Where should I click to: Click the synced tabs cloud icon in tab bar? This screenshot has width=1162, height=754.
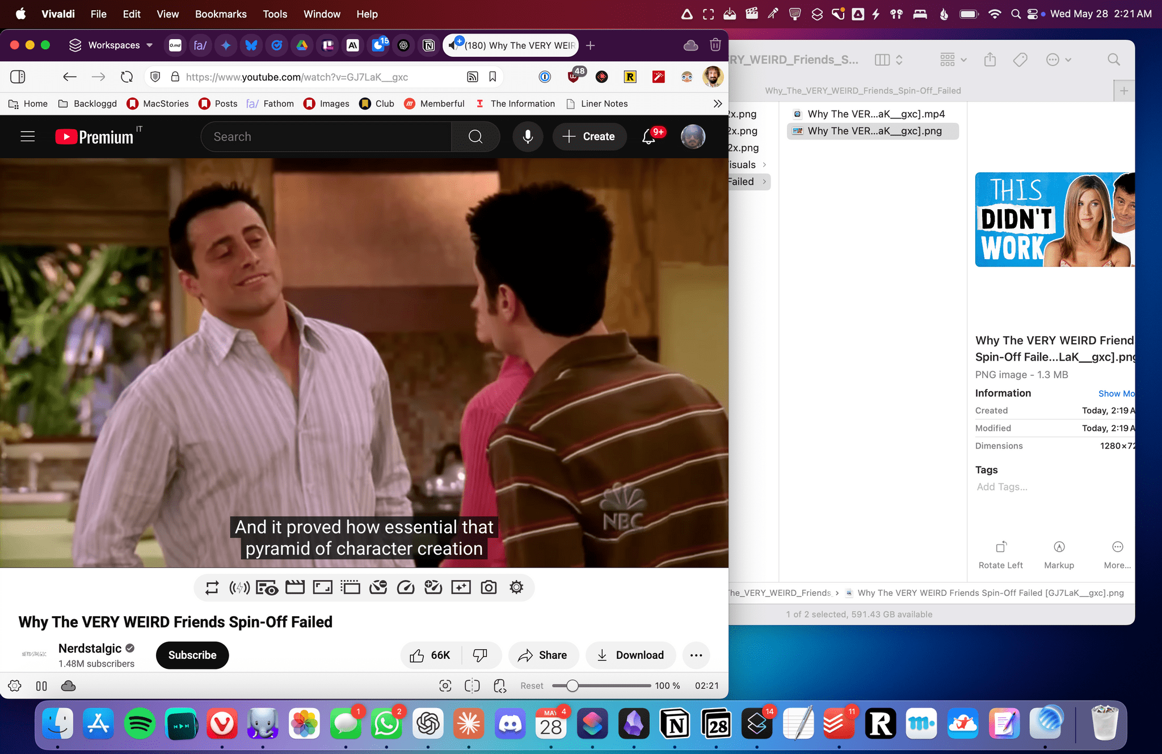pyautogui.click(x=691, y=45)
